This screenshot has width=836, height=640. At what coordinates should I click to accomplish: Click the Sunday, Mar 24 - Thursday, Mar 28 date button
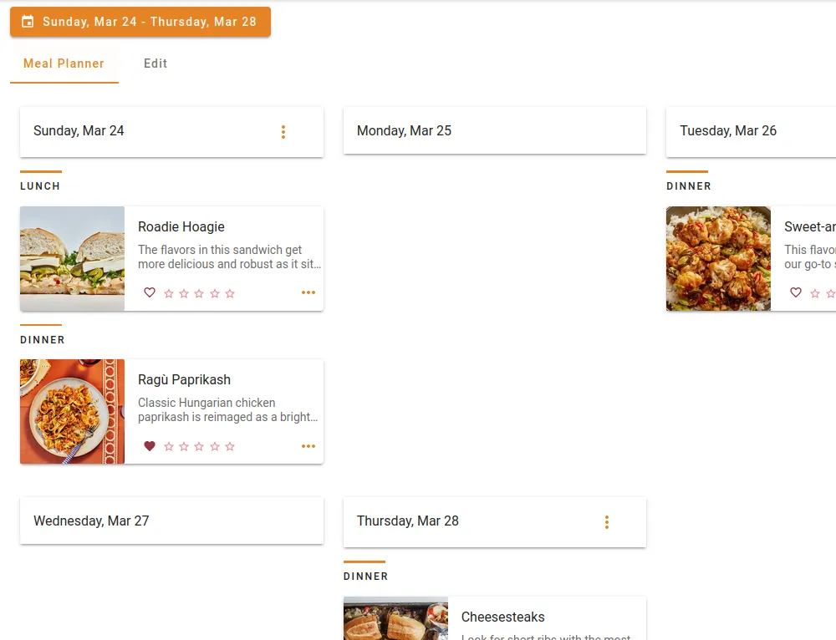click(140, 22)
